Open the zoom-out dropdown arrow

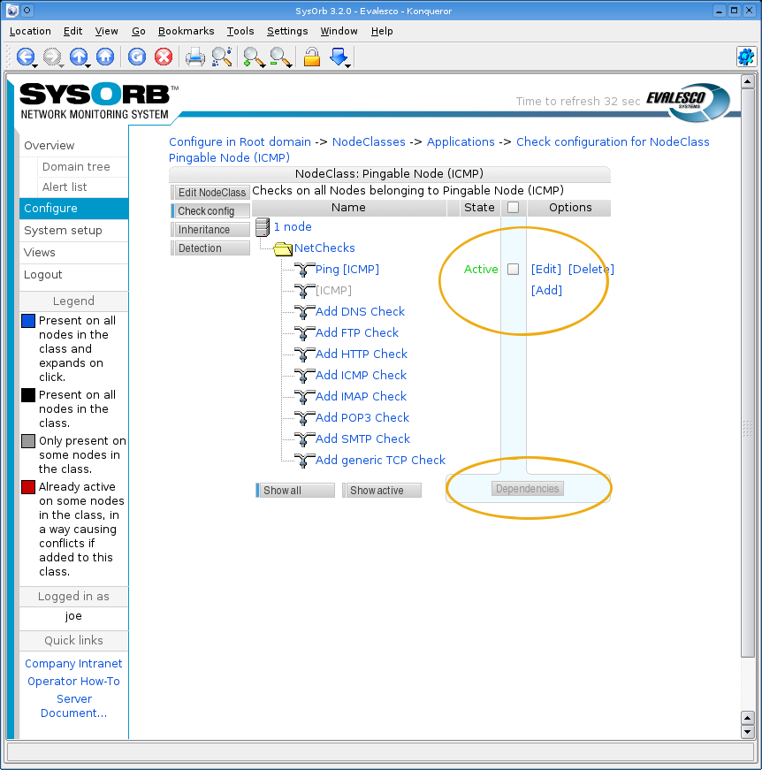290,65
